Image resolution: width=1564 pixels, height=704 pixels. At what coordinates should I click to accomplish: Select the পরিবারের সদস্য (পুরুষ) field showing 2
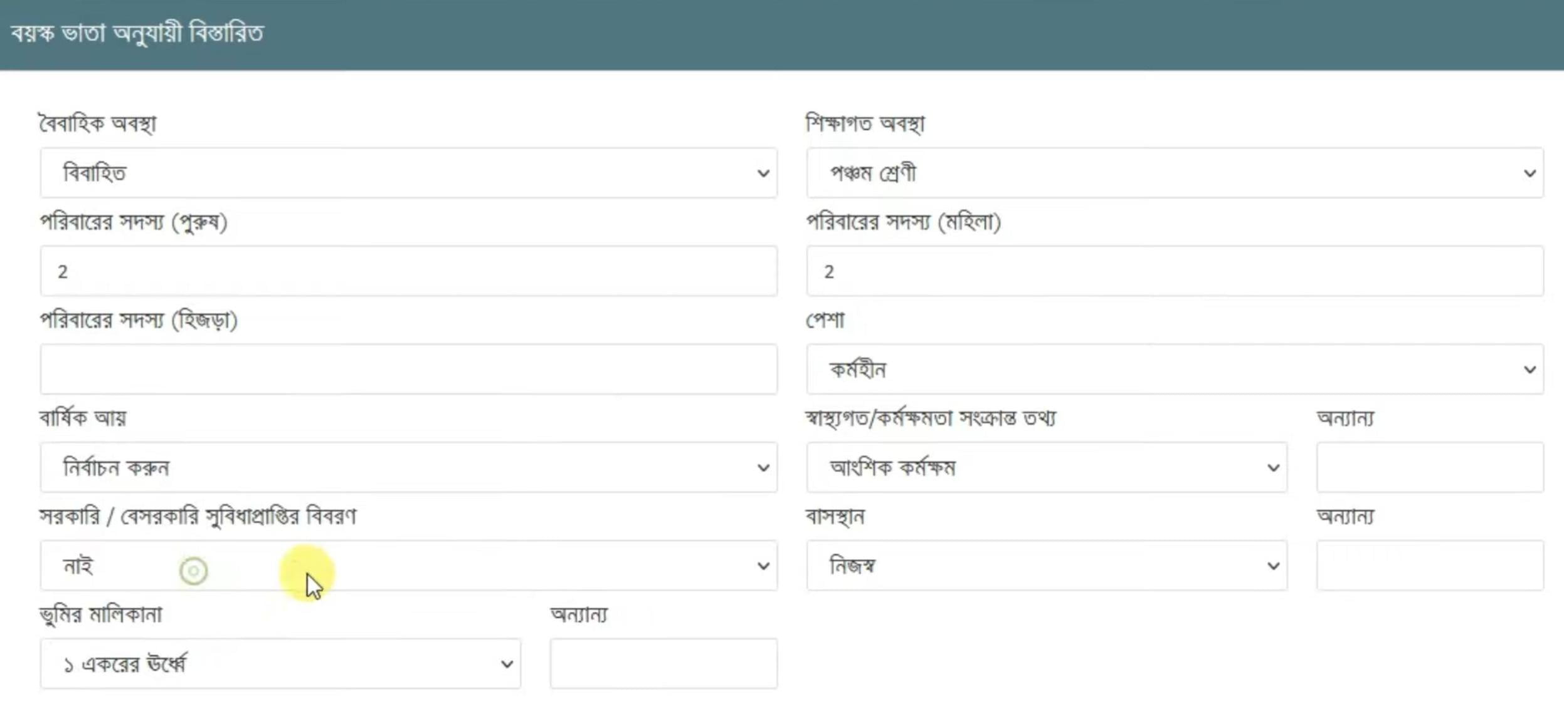pyautogui.click(x=408, y=271)
